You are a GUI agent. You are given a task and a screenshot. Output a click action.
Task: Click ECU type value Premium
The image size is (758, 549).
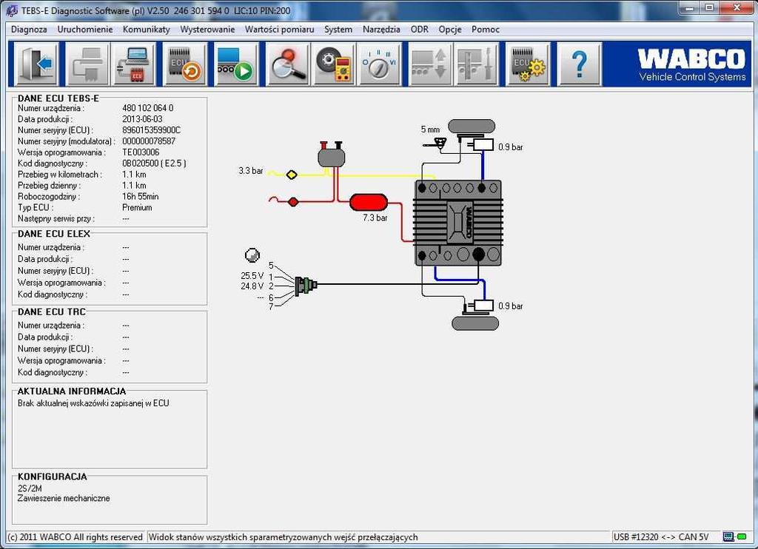pyautogui.click(x=137, y=207)
